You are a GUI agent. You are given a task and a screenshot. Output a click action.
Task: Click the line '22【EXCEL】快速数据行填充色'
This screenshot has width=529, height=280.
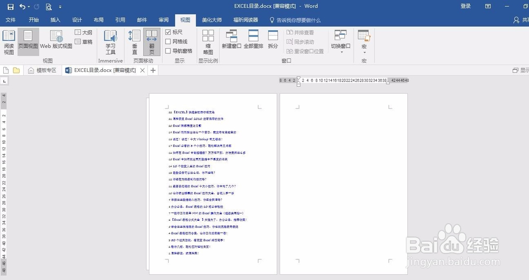click(191, 112)
